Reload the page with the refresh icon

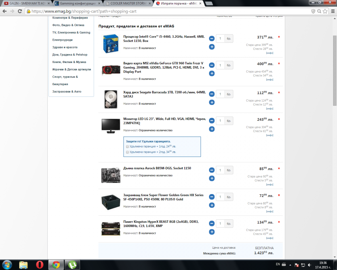coord(20,11)
